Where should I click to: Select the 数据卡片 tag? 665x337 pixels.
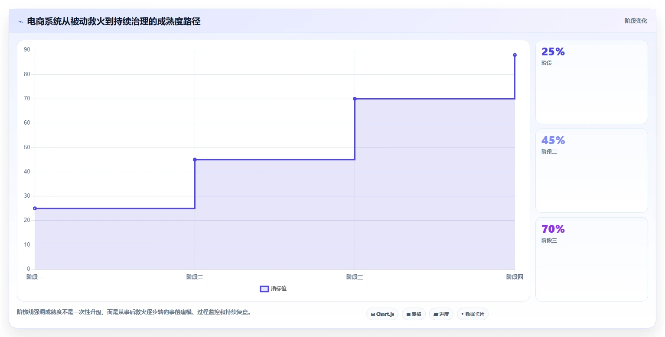473,314
